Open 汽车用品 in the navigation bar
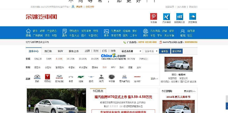The width and height of the screenshot is (228, 113). coord(155,31)
